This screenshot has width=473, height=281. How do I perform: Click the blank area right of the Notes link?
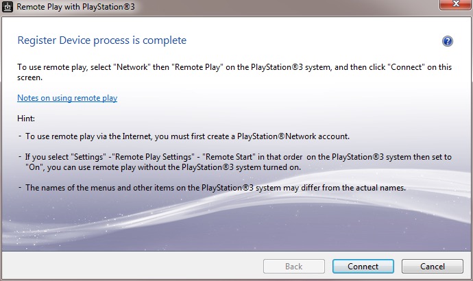(274, 98)
